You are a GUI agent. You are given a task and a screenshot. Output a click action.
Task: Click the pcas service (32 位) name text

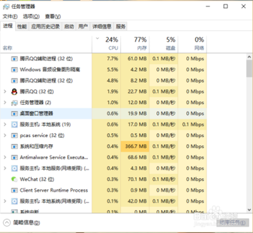click(42, 136)
